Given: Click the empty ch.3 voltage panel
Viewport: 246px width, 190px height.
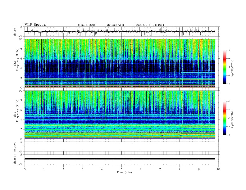Looking at the screenshot, I should pos(122,147).
